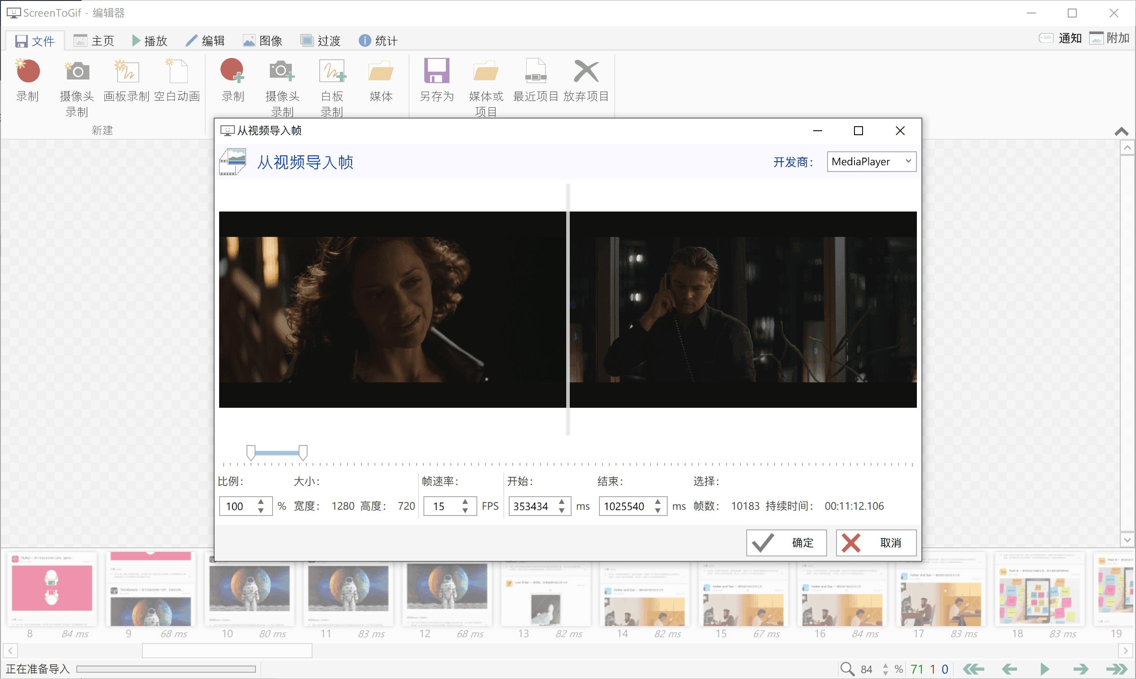Click the 帧速率 FPS input field
This screenshot has height=679, width=1136.
pyautogui.click(x=441, y=506)
